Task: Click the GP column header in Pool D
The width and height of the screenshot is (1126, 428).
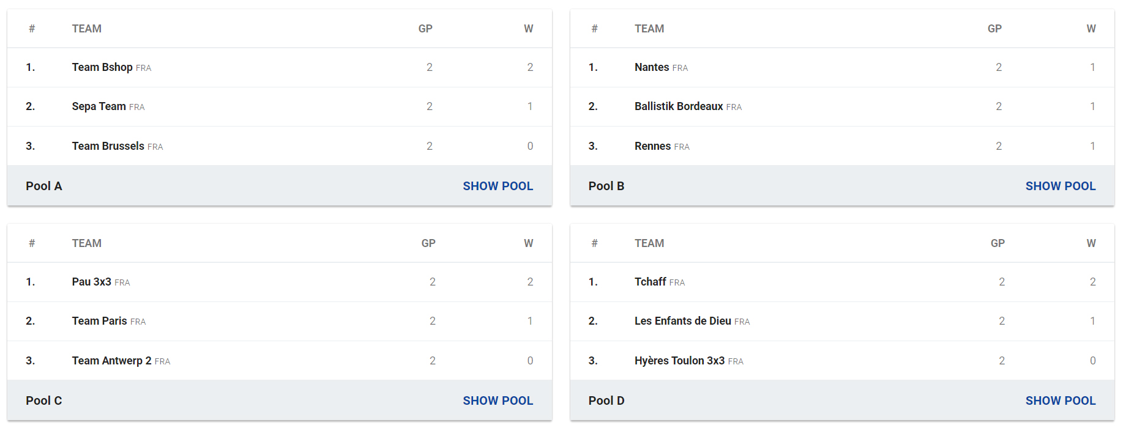Action: click(x=997, y=243)
